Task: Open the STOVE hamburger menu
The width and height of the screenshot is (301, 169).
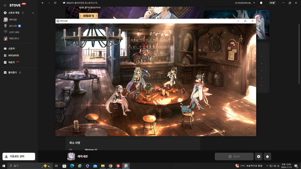Action: [5, 5]
